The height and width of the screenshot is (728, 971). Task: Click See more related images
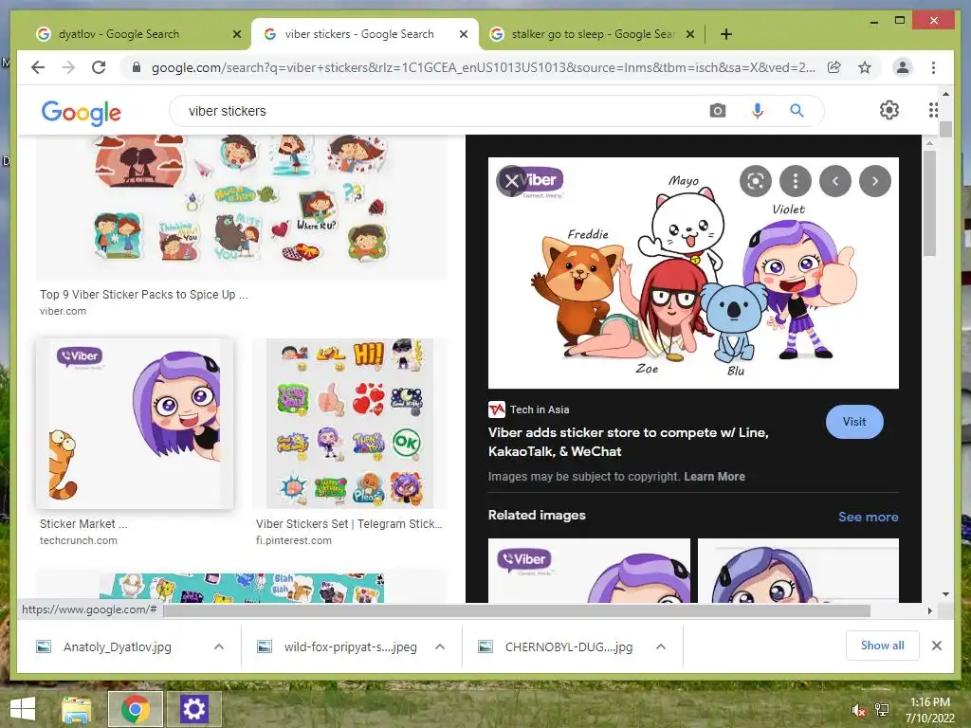click(x=869, y=517)
